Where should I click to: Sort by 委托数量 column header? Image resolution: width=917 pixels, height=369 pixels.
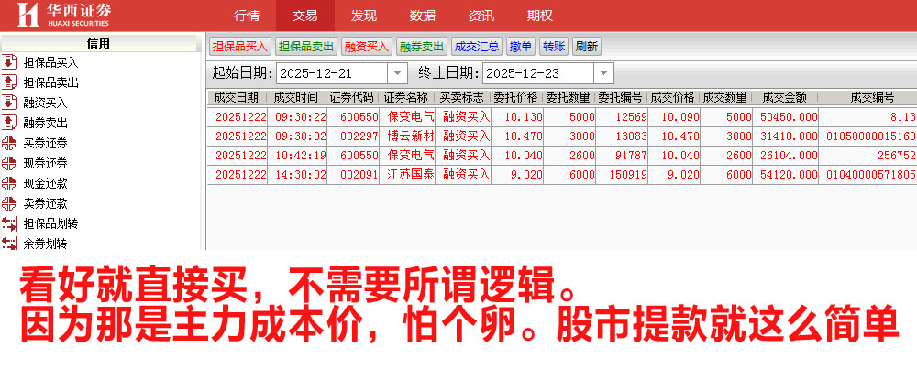coord(569,97)
